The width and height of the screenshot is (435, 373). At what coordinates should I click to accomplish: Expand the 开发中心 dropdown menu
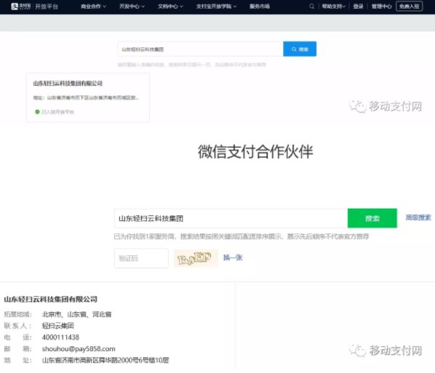point(132,7)
